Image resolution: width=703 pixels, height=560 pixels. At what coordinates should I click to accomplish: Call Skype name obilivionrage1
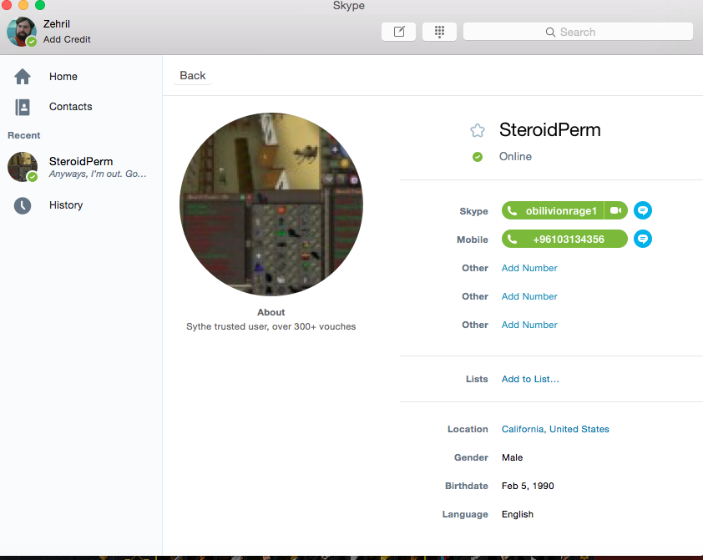553,210
